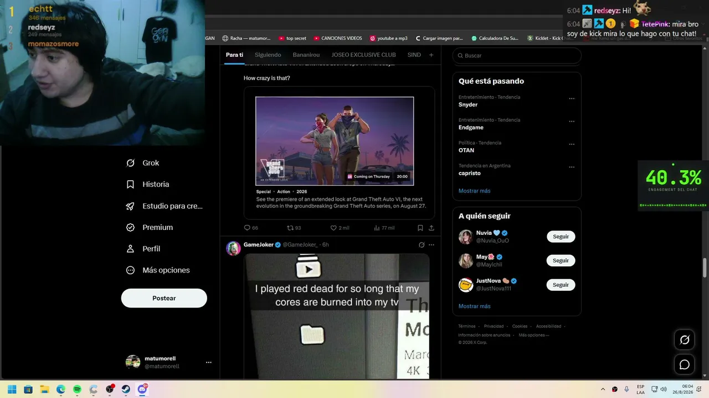The height and width of the screenshot is (398, 709).
Task: Open more menu on GameJoker post
Action: (x=431, y=245)
